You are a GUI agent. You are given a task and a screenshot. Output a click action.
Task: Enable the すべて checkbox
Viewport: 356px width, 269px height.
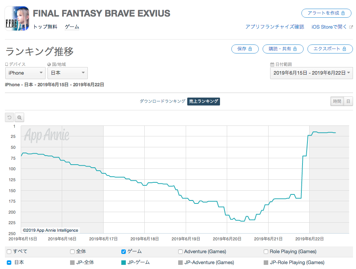(9, 251)
